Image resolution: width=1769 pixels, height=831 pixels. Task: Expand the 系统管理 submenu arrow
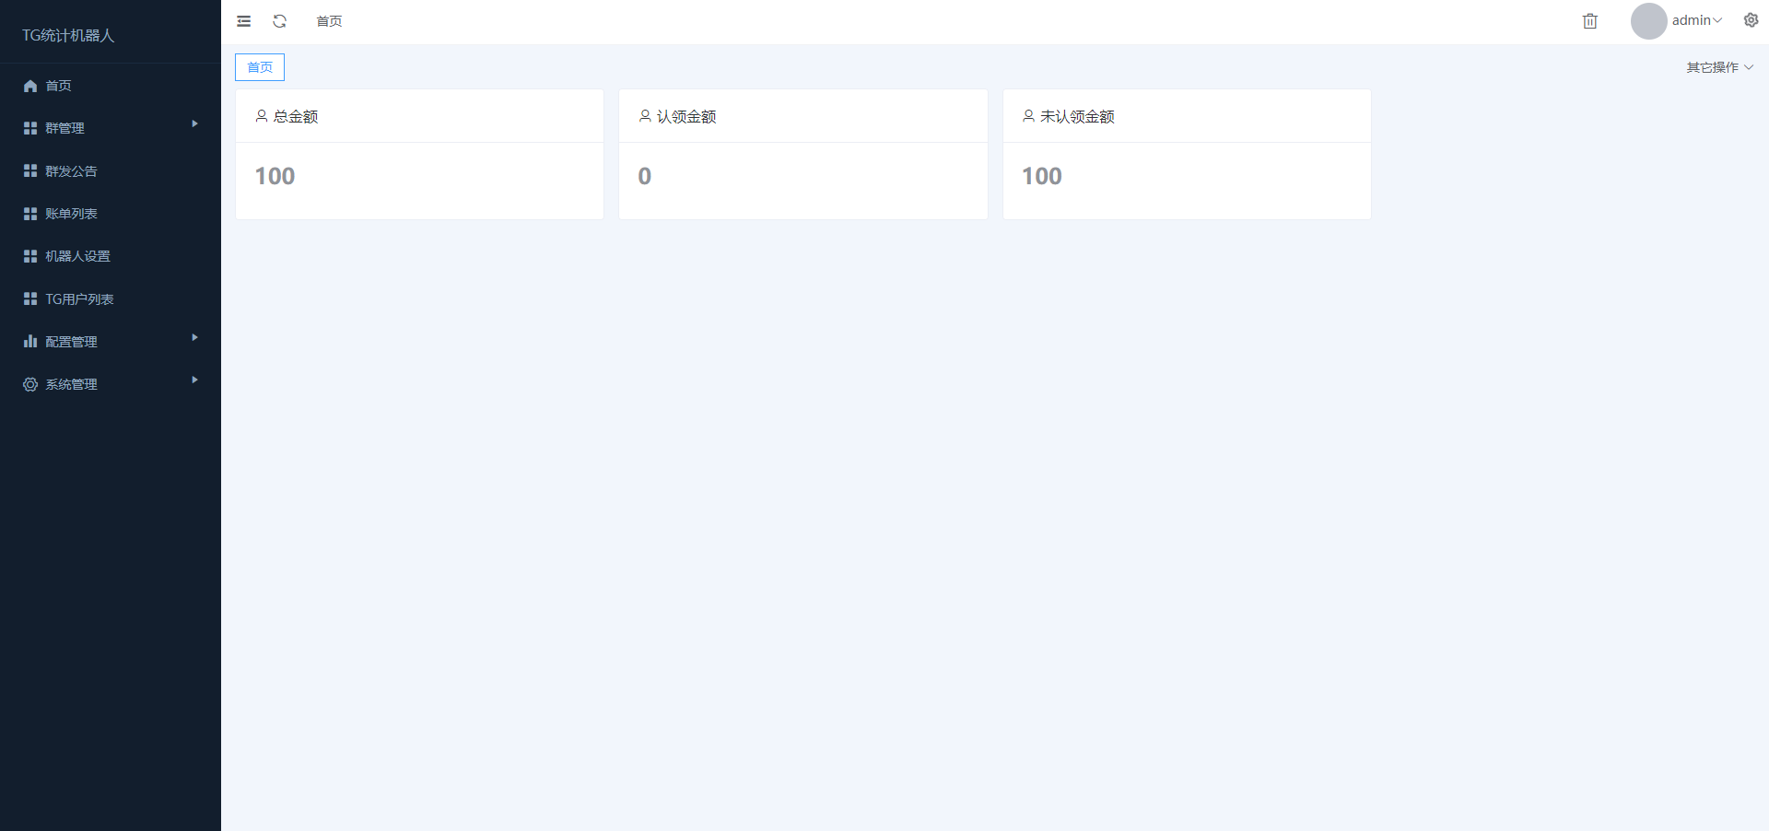(x=194, y=380)
